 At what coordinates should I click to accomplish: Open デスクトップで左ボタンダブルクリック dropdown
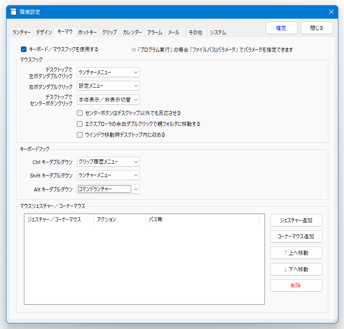[x=108, y=72]
